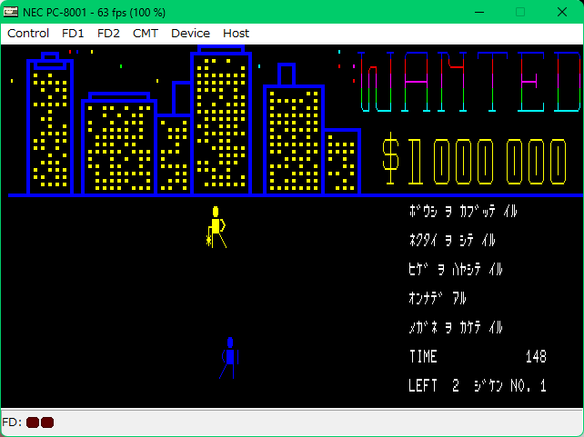Open the Control menu
This screenshot has width=584, height=437.
[28, 33]
